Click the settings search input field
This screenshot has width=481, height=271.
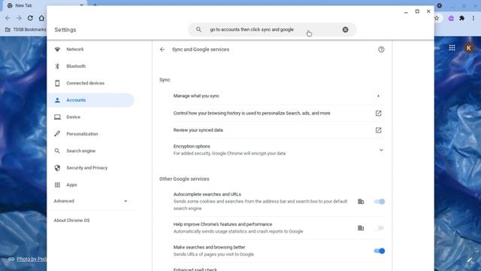272,29
